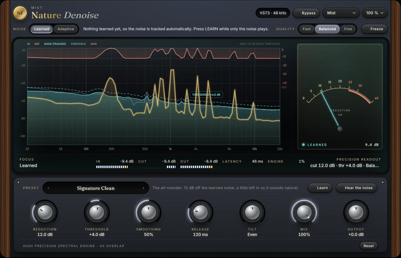
Task: Toggle Hear the noise
Action: (356, 188)
